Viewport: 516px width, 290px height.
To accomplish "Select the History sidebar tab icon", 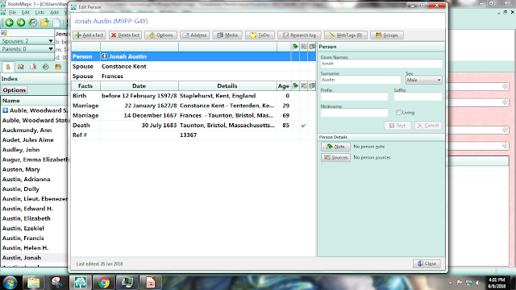I will coord(45,67).
